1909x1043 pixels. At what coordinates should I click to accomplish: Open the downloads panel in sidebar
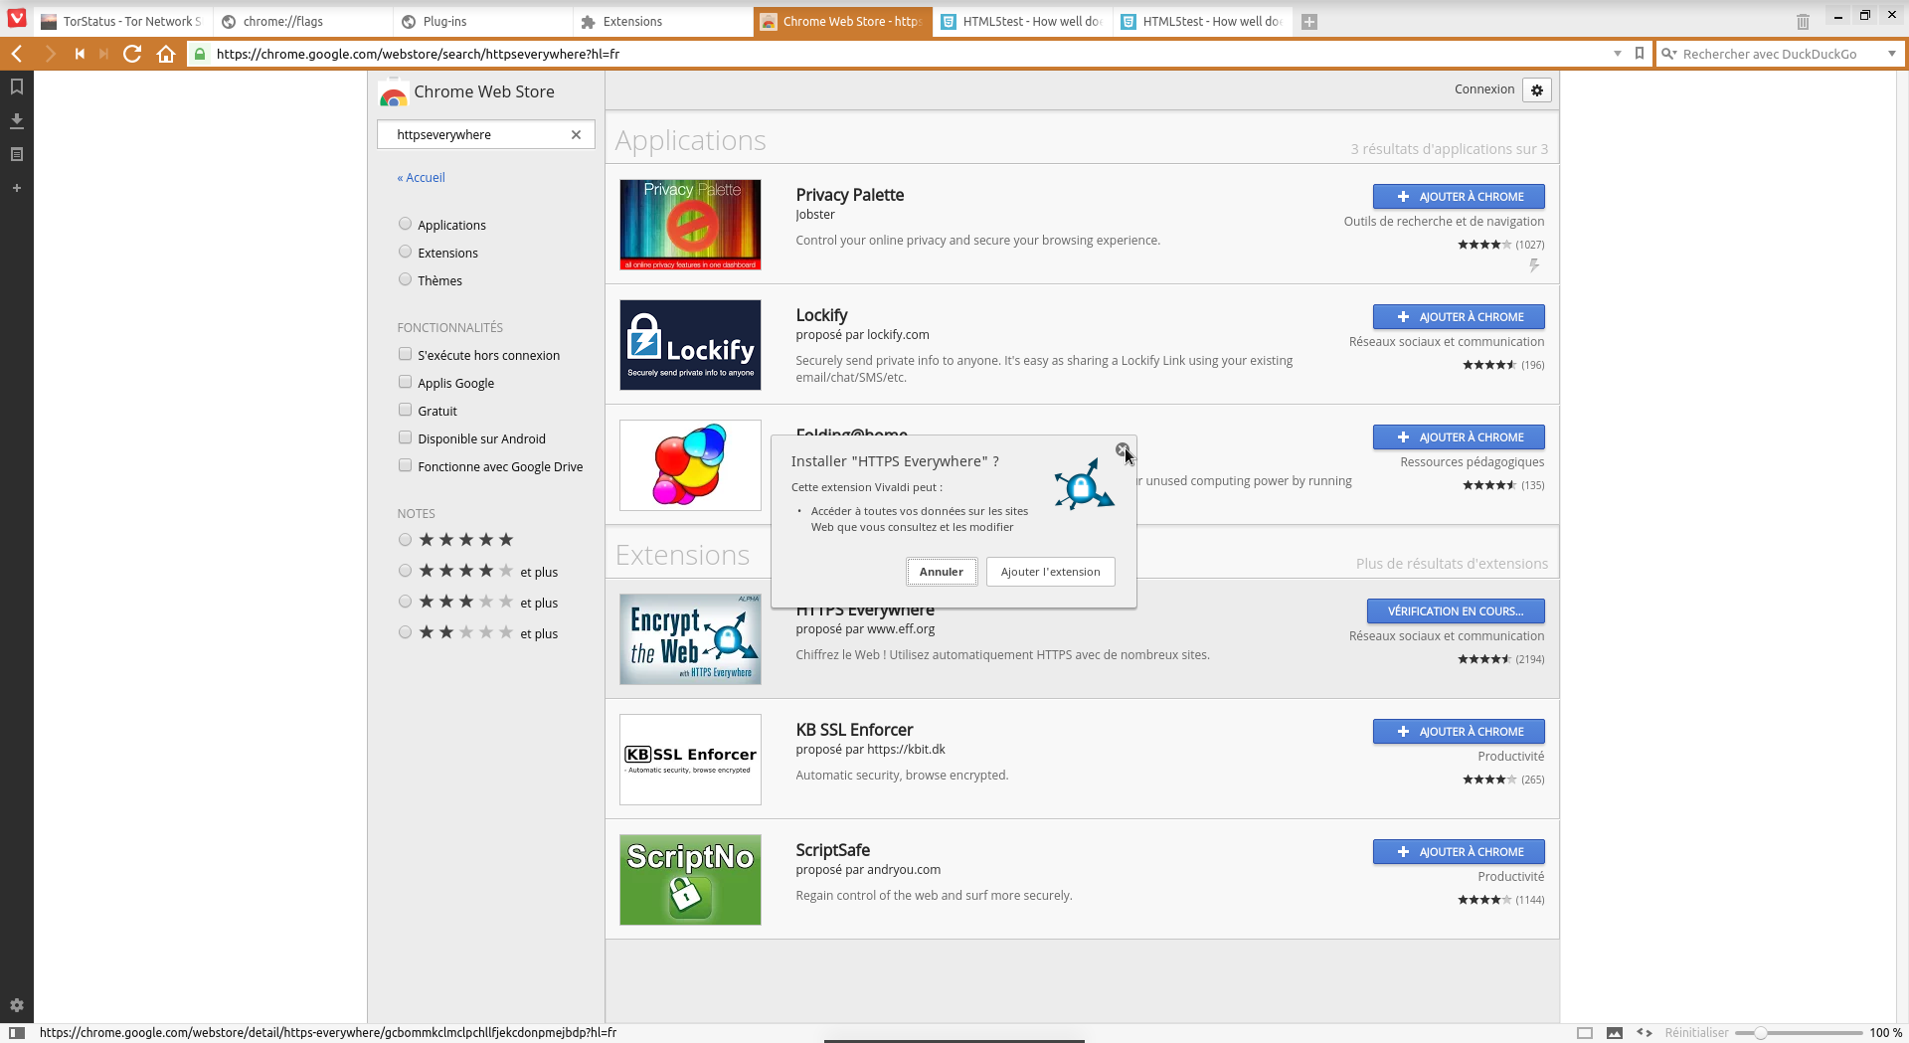[x=17, y=120]
